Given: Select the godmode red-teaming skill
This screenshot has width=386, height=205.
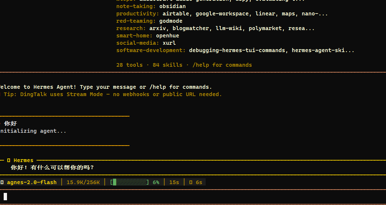Looking at the screenshot, I should pos(171,21).
